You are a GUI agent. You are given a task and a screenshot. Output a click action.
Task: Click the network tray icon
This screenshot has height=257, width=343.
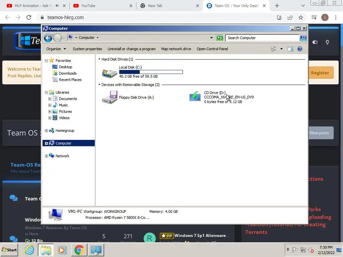point(303,250)
